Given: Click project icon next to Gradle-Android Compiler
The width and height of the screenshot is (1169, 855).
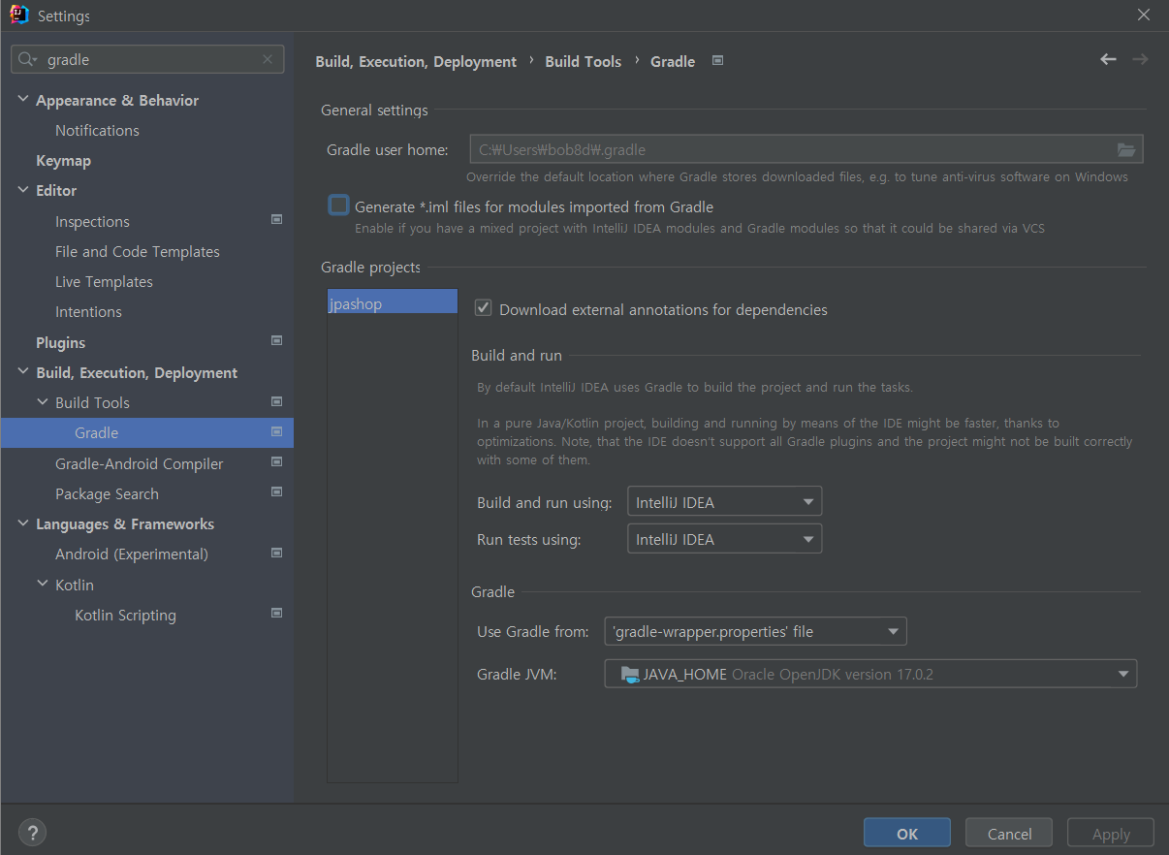Looking at the screenshot, I should [x=276, y=462].
